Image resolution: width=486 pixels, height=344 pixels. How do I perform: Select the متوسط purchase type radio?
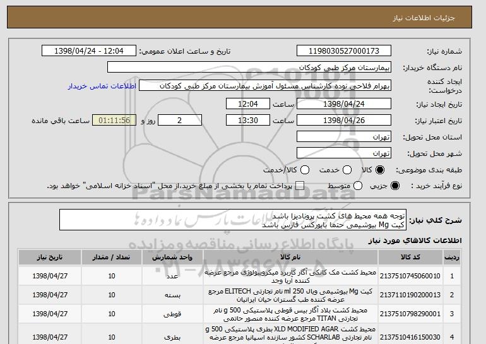[358, 186]
